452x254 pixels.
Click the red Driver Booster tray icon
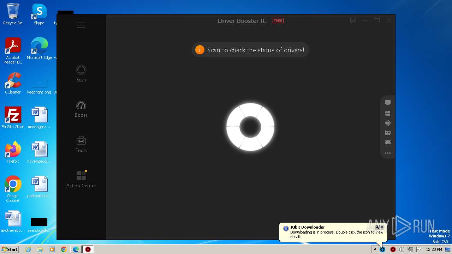[393, 249]
